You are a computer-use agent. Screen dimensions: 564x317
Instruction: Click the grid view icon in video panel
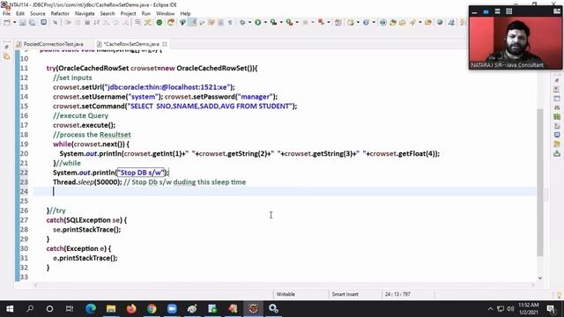click(509, 11)
